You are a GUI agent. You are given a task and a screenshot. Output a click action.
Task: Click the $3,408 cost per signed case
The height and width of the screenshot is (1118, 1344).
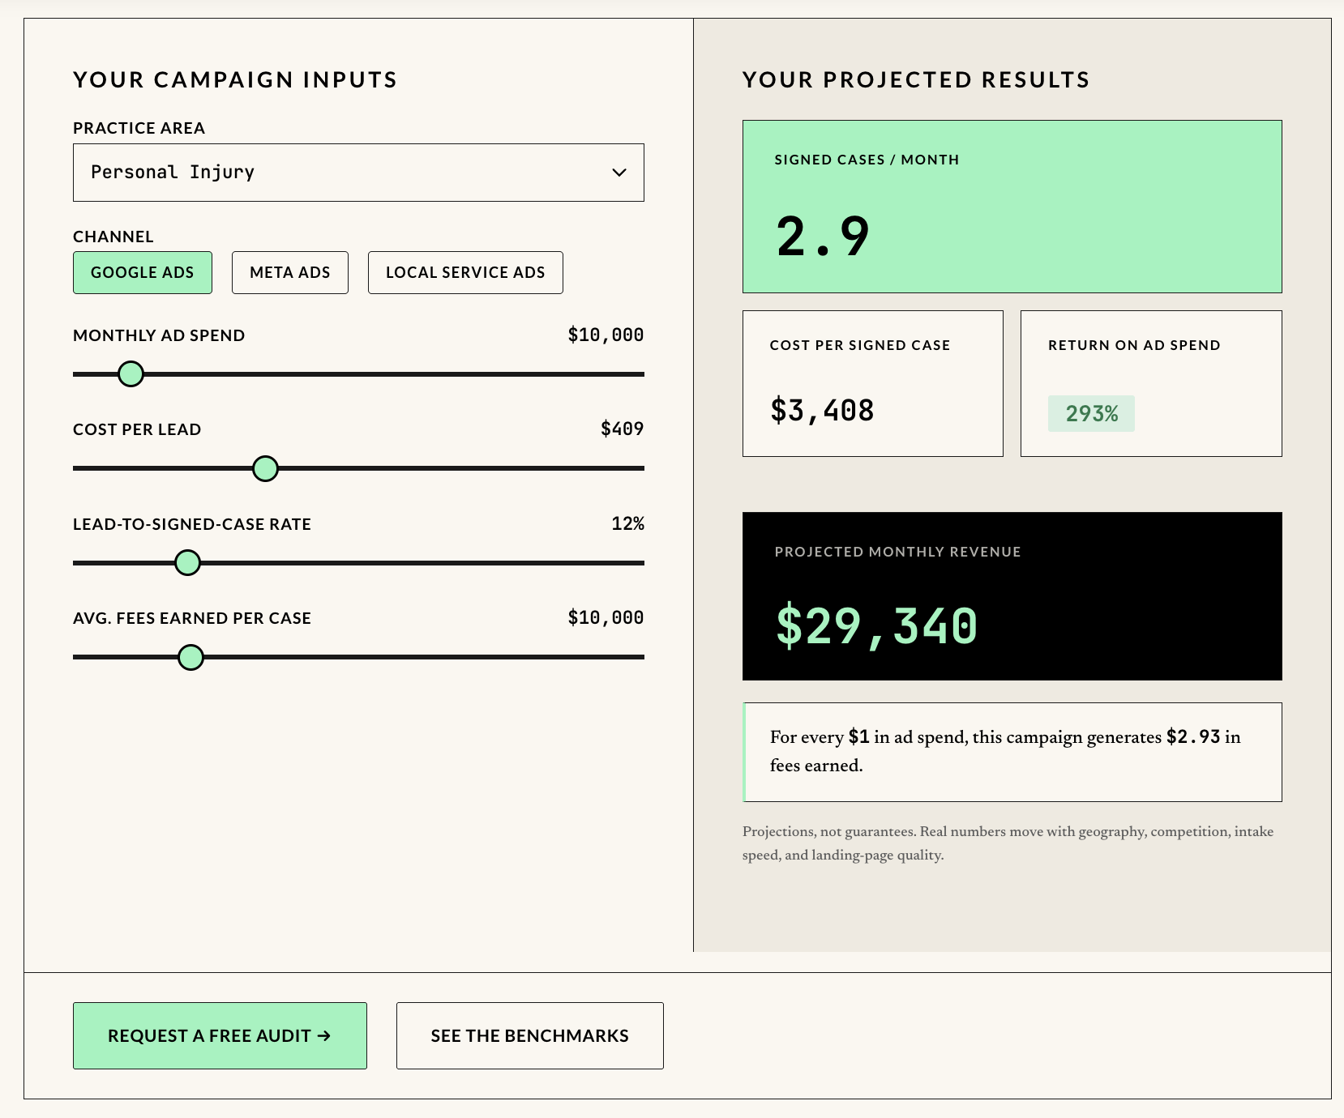822,411
